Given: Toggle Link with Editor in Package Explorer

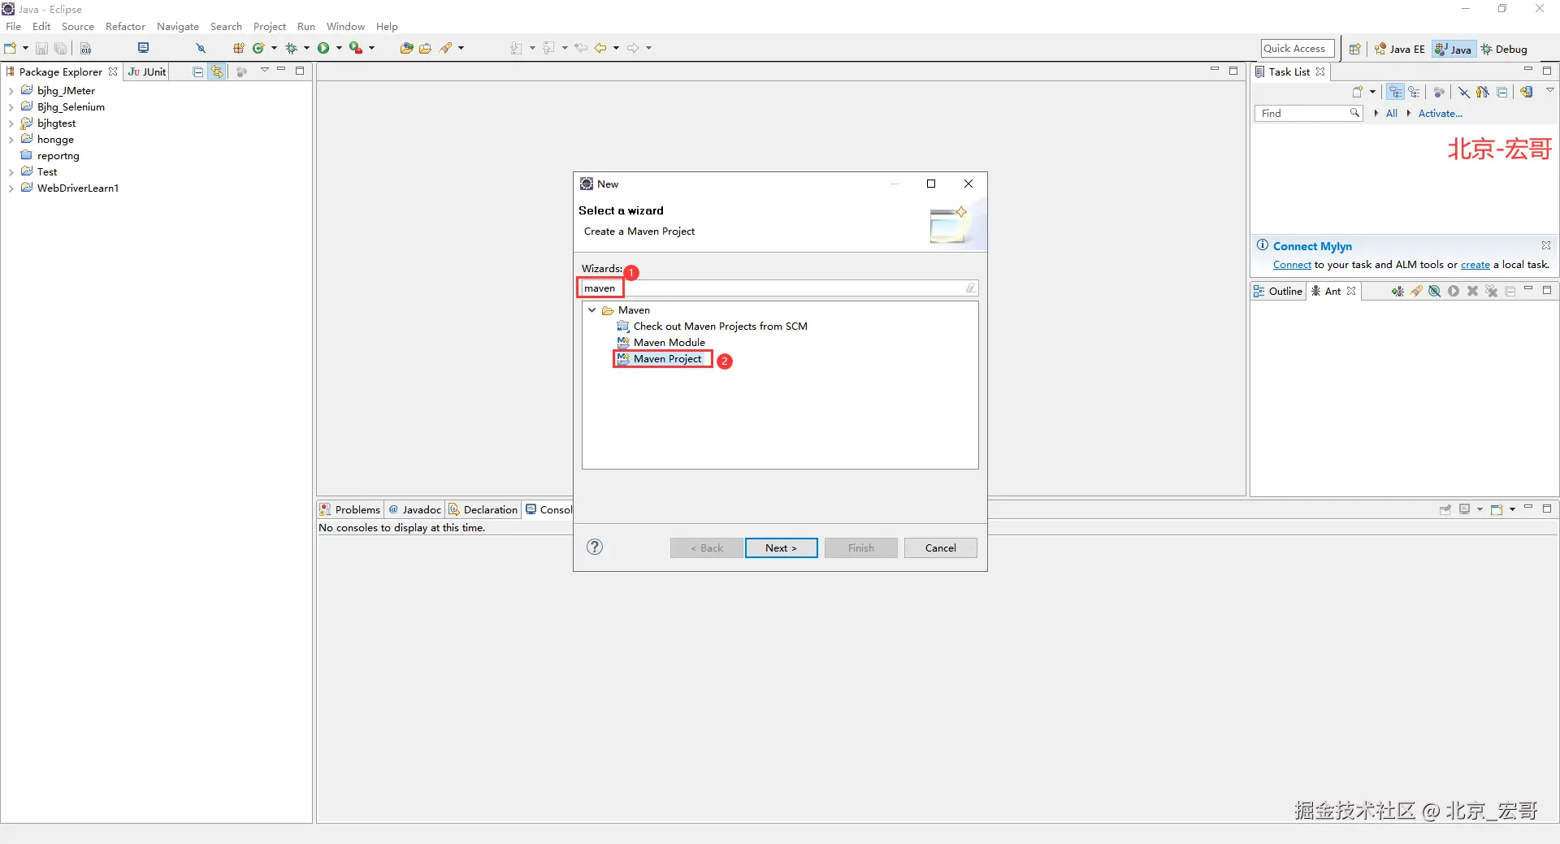Looking at the screenshot, I should pyautogui.click(x=217, y=71).
